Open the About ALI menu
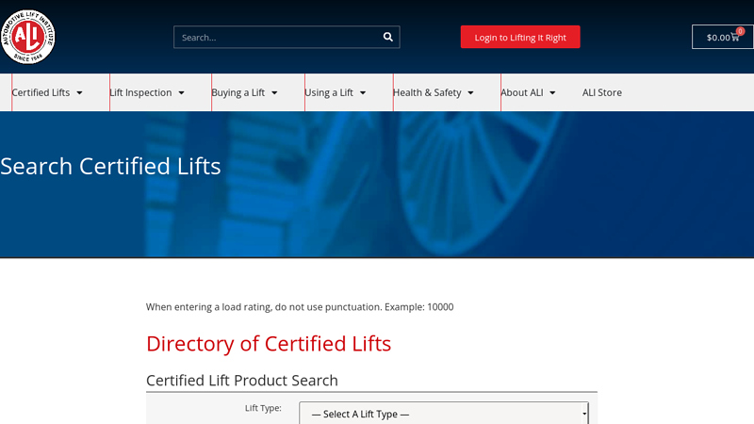 click(522, 92)
